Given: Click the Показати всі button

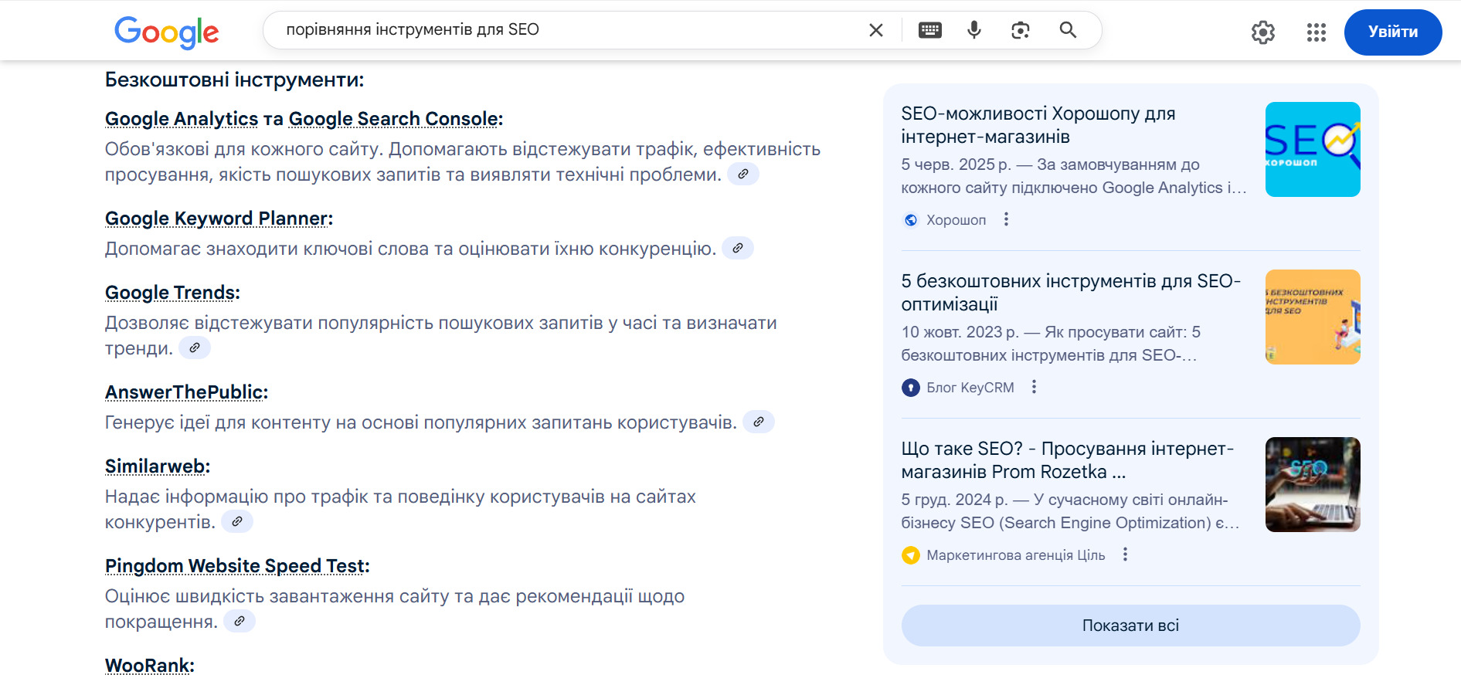Looking at the screenshot, I should [x=1130, y=626].
